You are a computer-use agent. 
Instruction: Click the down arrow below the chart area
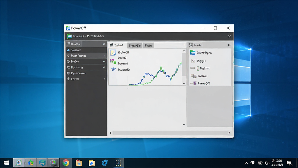[184, 125]
